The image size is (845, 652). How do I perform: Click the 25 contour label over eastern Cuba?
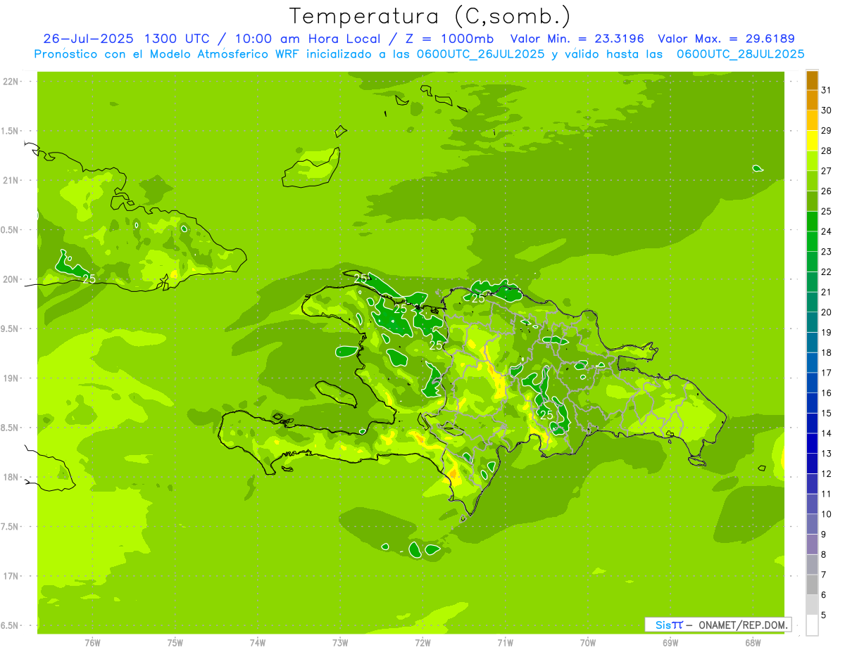(89, 279)
